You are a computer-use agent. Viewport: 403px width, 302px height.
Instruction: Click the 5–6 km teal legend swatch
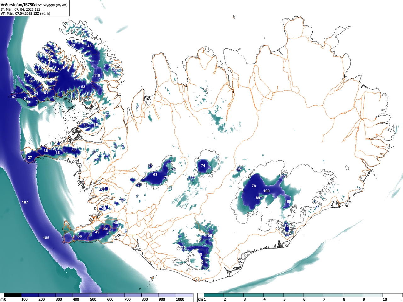tap(294, 295)
